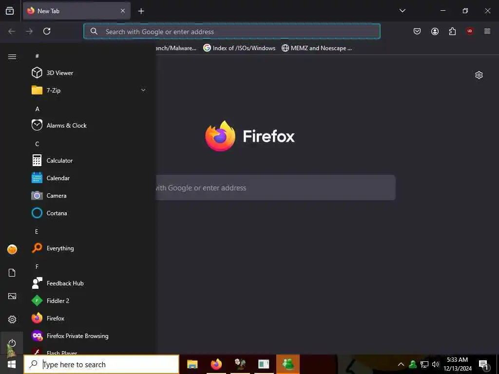Open the user account icon in Start
499x374 pixels.
pos(12,249)
